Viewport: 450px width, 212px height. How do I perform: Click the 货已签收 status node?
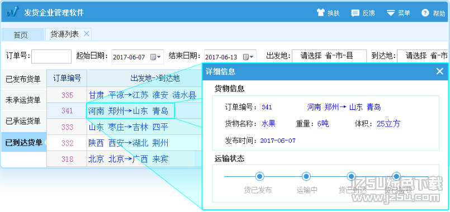click(x=396, y=176)
